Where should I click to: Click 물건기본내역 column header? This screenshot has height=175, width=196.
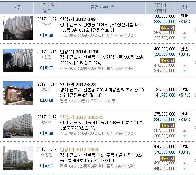103,8
